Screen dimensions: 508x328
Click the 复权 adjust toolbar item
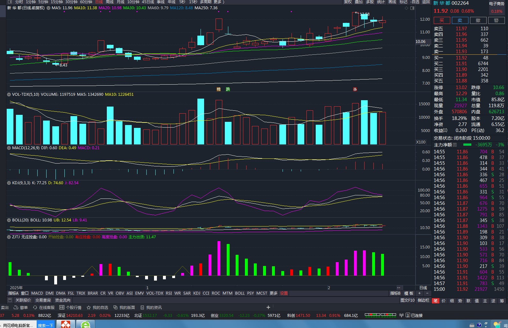[x=348, y=2]
